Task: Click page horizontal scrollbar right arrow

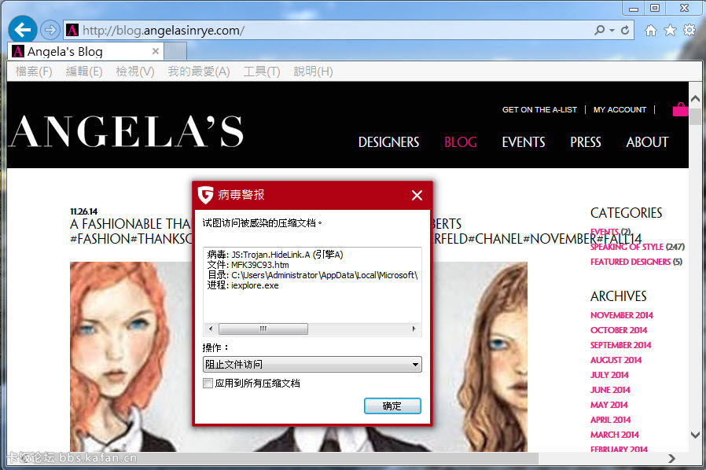Action: pos(671,458)
